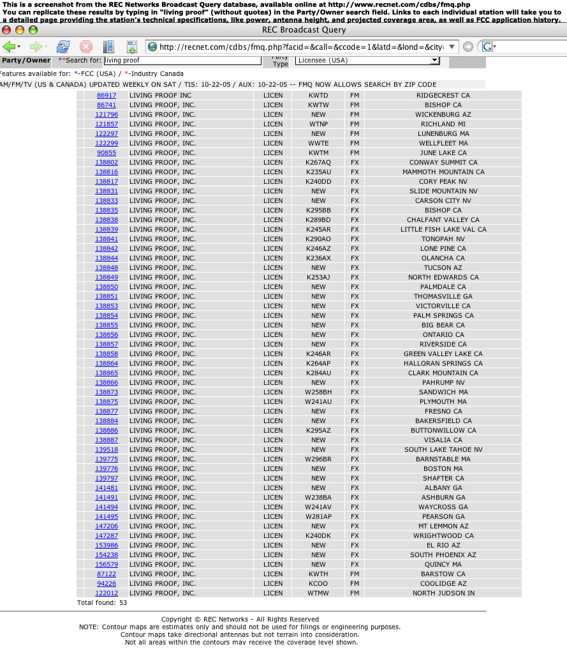This screenshot has height=649, width=567.
Task: Open facility link 138816 Mammoth Mountain
Action: tap(107, 172)
